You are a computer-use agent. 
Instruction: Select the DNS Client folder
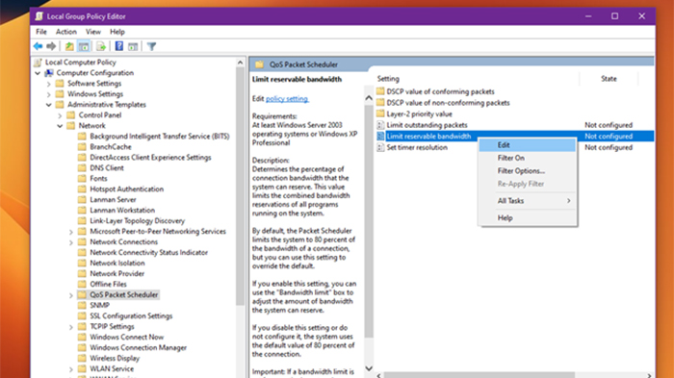pos(107,168)
